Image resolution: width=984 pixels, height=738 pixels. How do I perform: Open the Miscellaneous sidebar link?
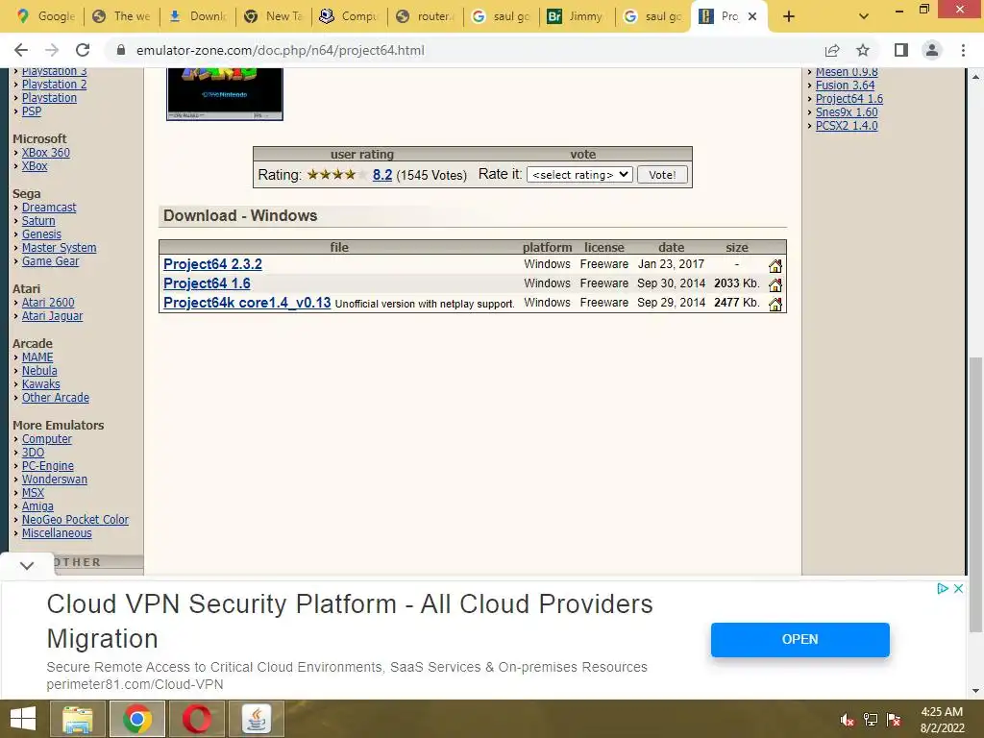(57, 532)
